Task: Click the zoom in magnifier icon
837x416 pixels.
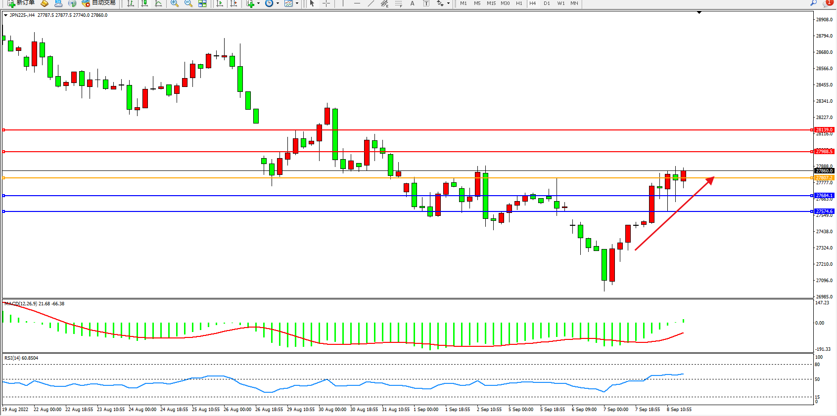Action: (x=174, y=3)
